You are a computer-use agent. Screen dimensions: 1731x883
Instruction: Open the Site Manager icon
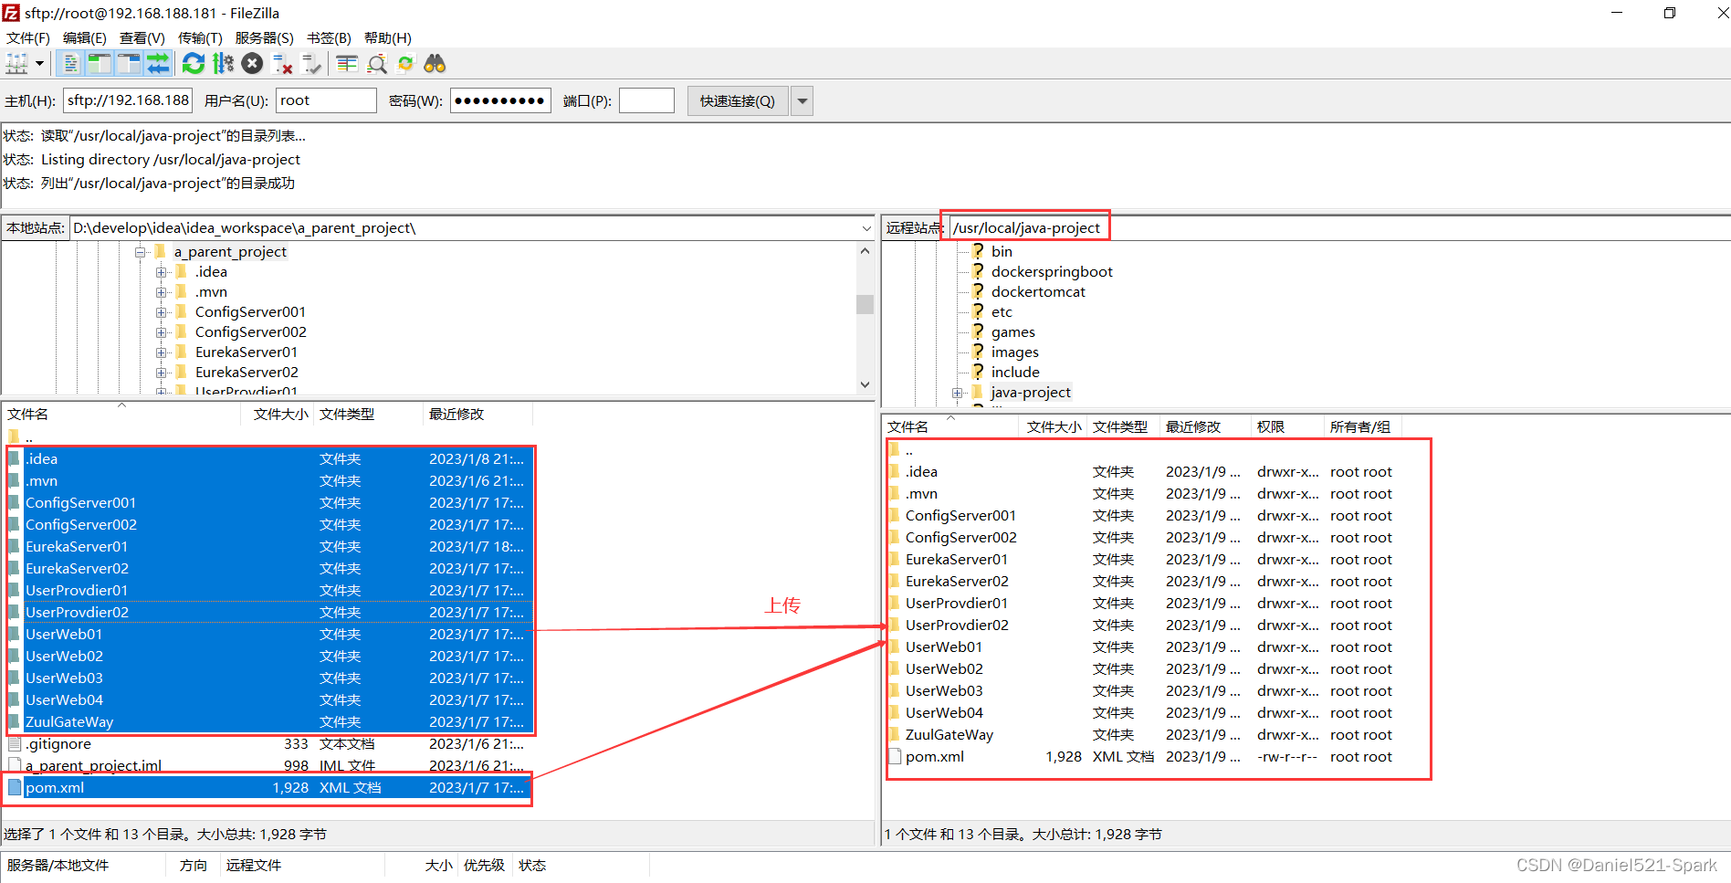[16, 64]
